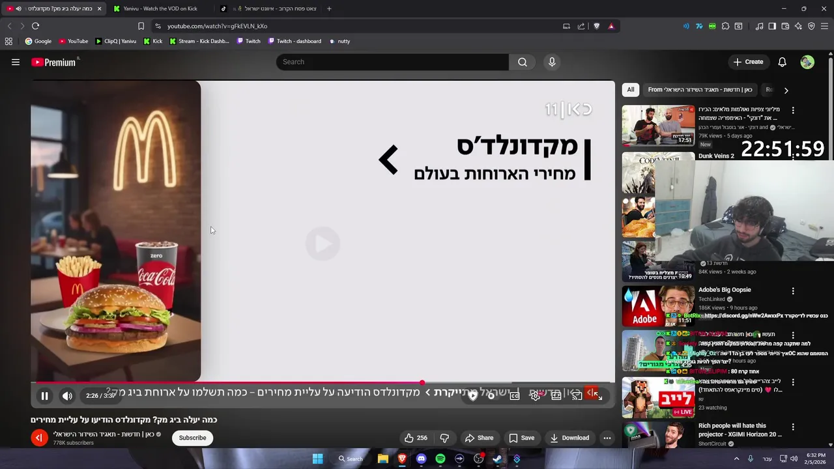The height and width of the screenshot is (469, 834).
Task: Open the Google bookmark
Action: tap(38, 41)
